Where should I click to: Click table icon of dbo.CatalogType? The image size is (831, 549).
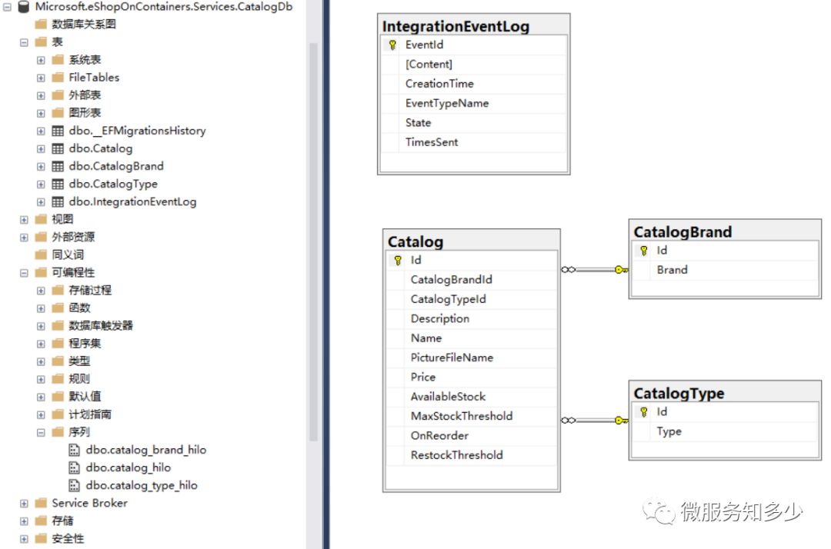(x=58, y=185)
